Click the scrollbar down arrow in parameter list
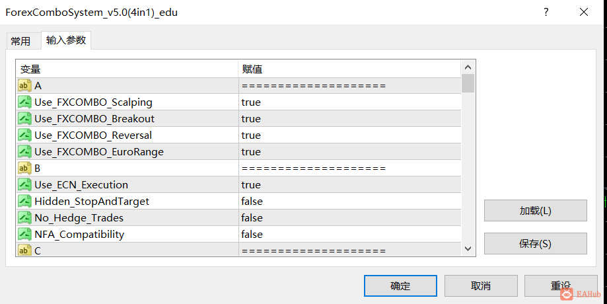Viewport: 607px width, 304px height. click(x=468, y=248)
